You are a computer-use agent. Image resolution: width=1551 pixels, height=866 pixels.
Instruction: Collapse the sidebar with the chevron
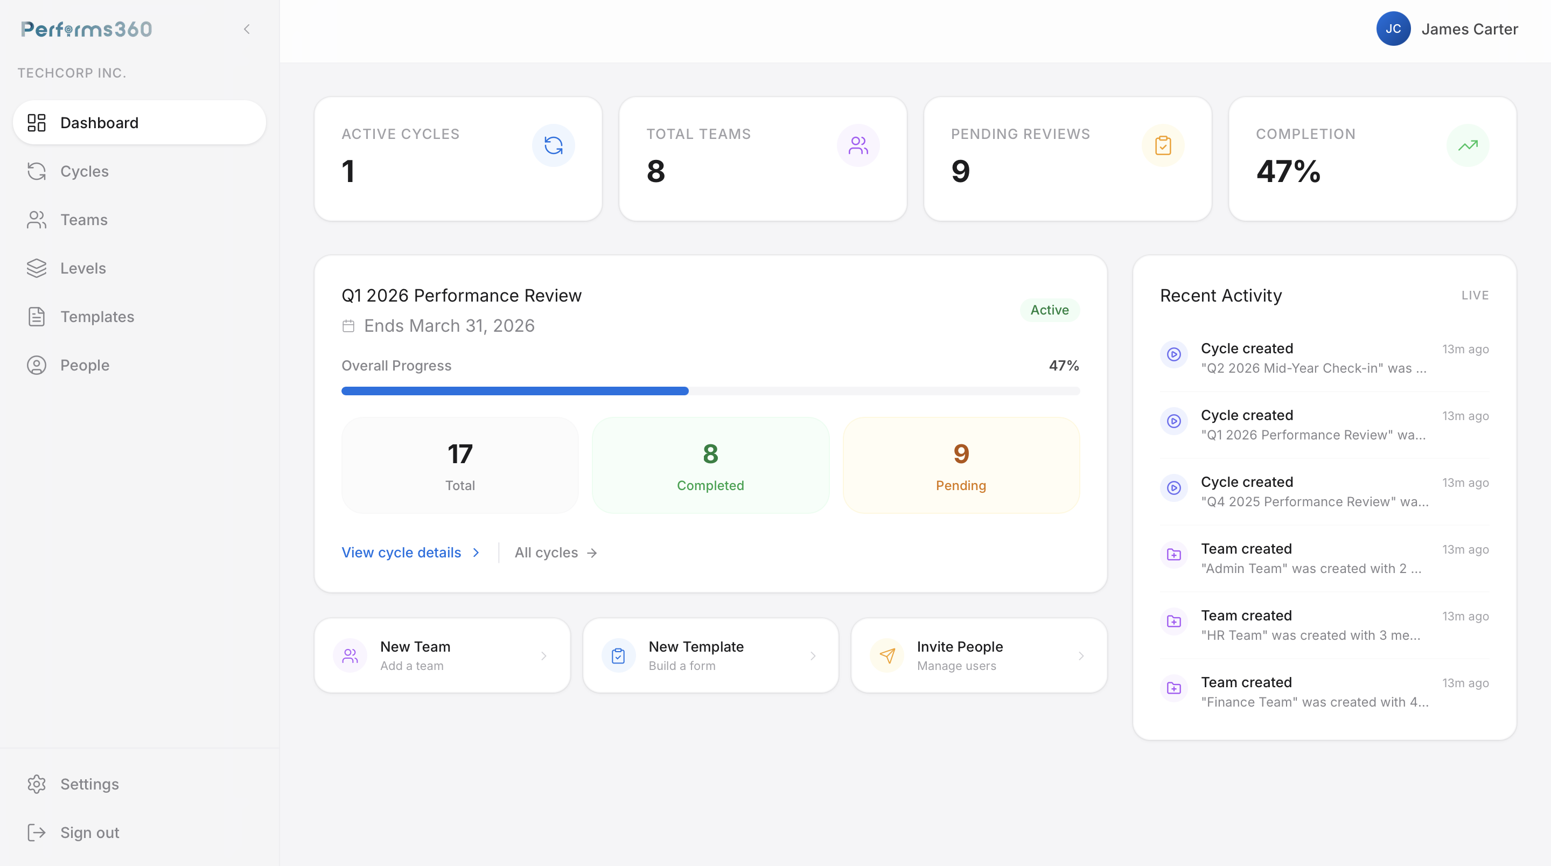(246, 29)
